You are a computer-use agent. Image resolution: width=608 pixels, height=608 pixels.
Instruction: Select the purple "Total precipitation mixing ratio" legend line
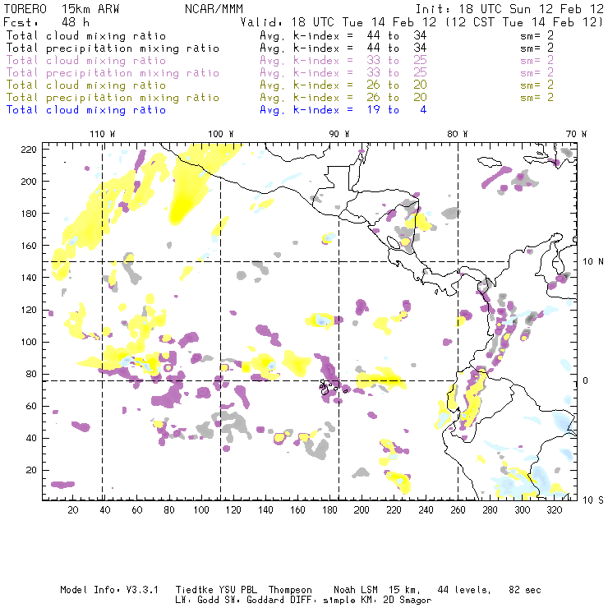(x=113, y=73)
